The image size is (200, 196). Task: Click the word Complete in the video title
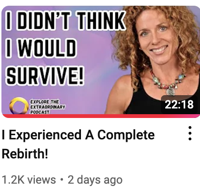pyautogui.click(x=126, y=135)
